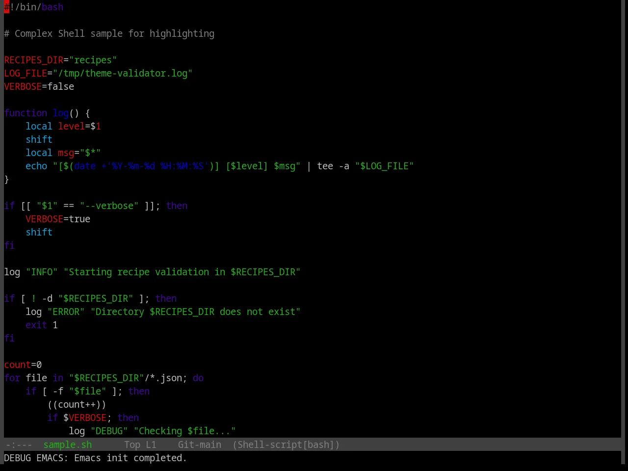Click the '/*.json' glob in the for loop
628x471 pixels.
click(163, 378)
